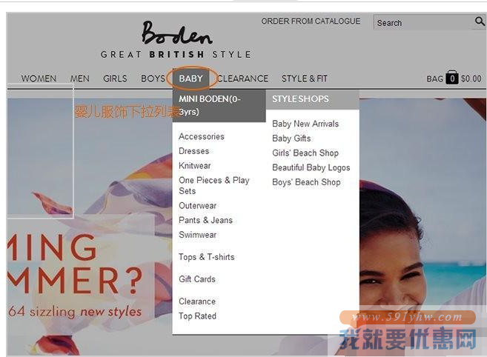Open Baby New Arrivals style shop
Image resolution: width=487 pixels, height=357 pixels.
tap(305, 124)
